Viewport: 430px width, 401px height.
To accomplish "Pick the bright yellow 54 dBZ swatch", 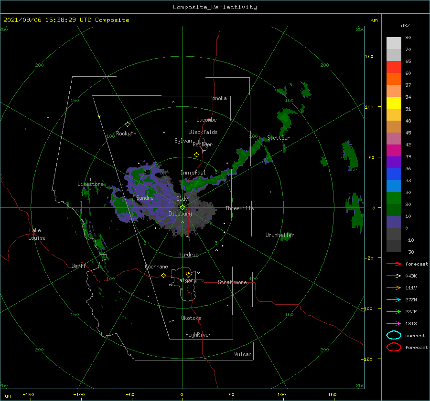I will tap(394, 103).
